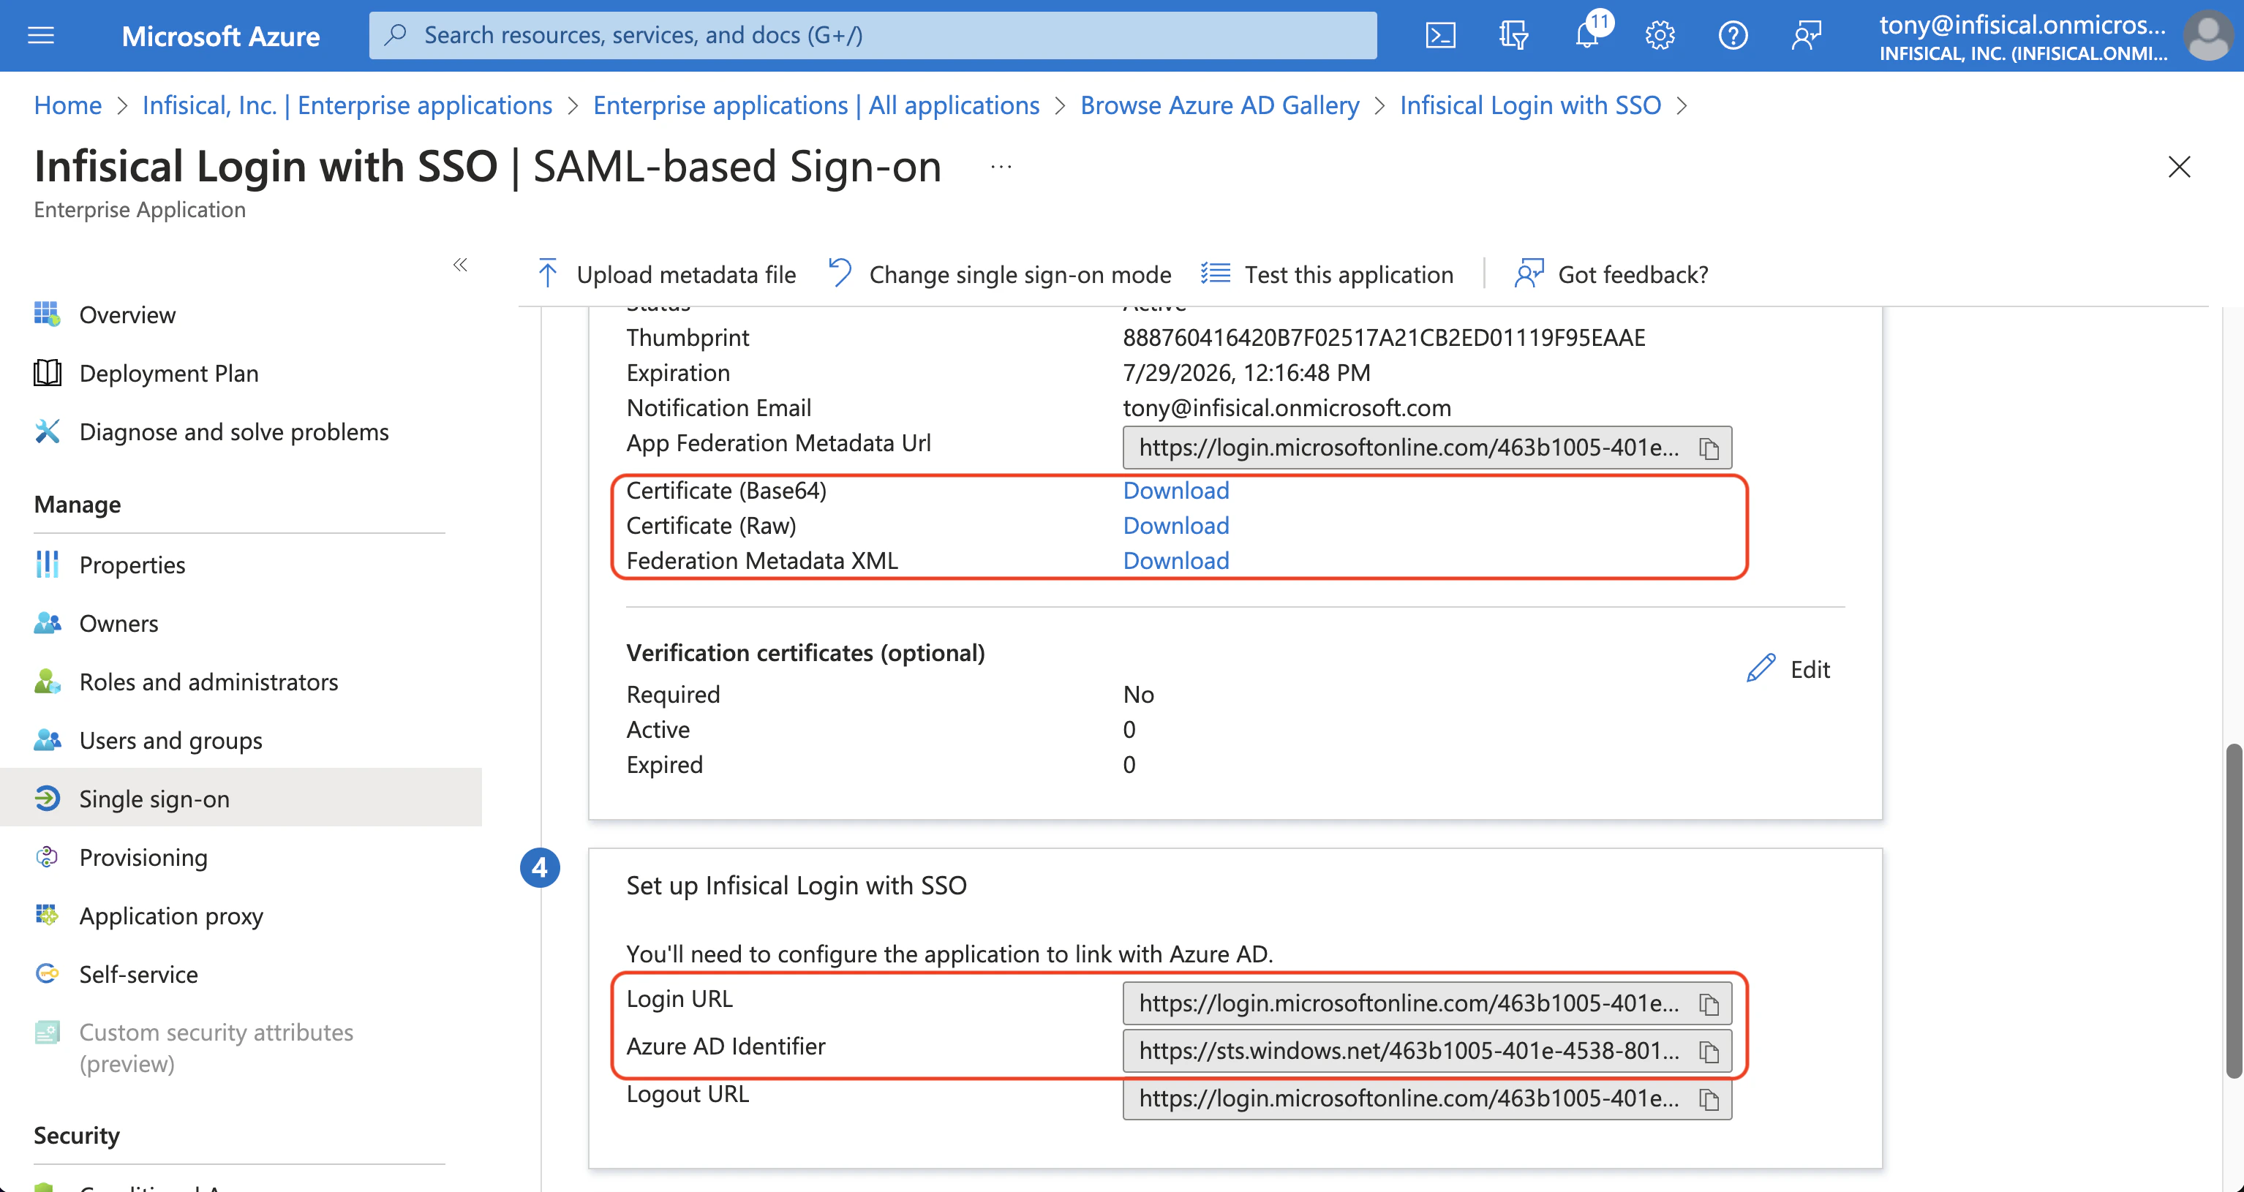Viewport: 2244px width, 1192px height.
Task: Click the Set up Infisical Login with SSO heading
Action: (x=797, y=886)
